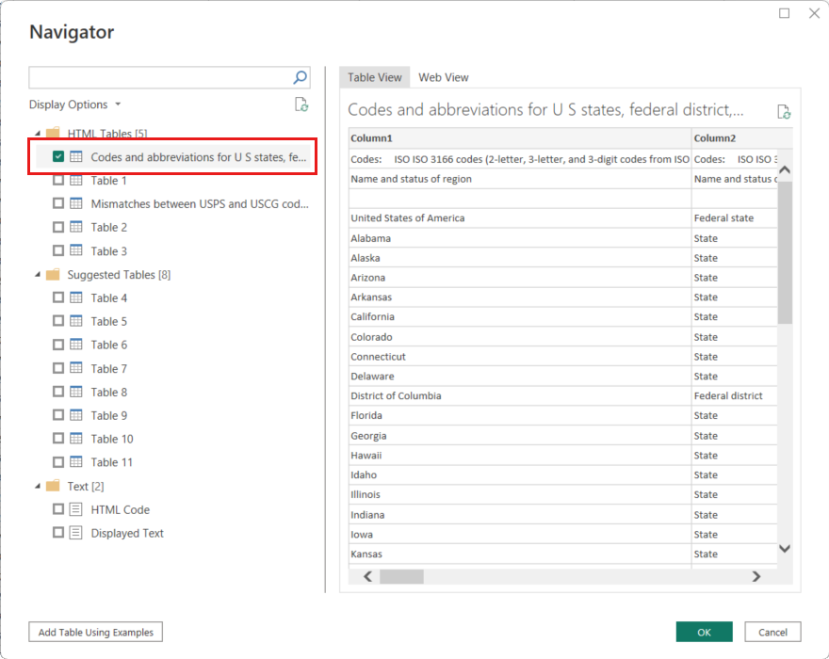Viewport: 829px width, 659px height.
Task: Maximize the Navigator dialog window
Action: pos(784,13)
